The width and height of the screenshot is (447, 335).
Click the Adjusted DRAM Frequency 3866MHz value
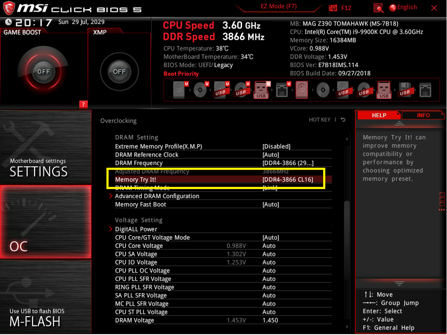pyautogui.click(x=275, y=171)
